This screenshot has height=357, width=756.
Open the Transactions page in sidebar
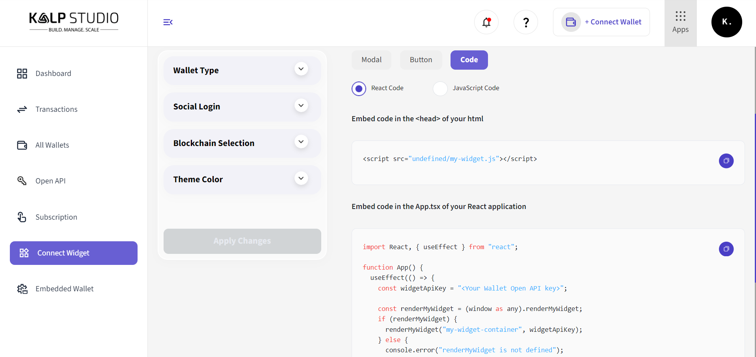pos(56,109)
